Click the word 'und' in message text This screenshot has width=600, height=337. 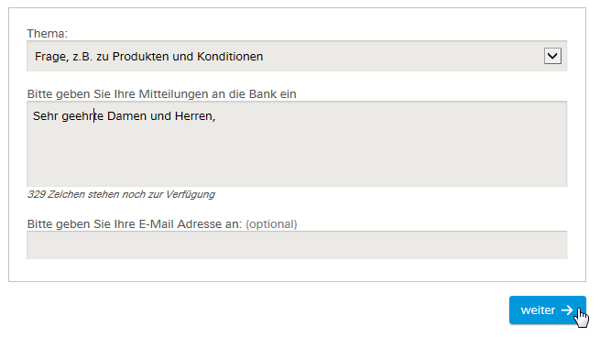tap(160, 116)
